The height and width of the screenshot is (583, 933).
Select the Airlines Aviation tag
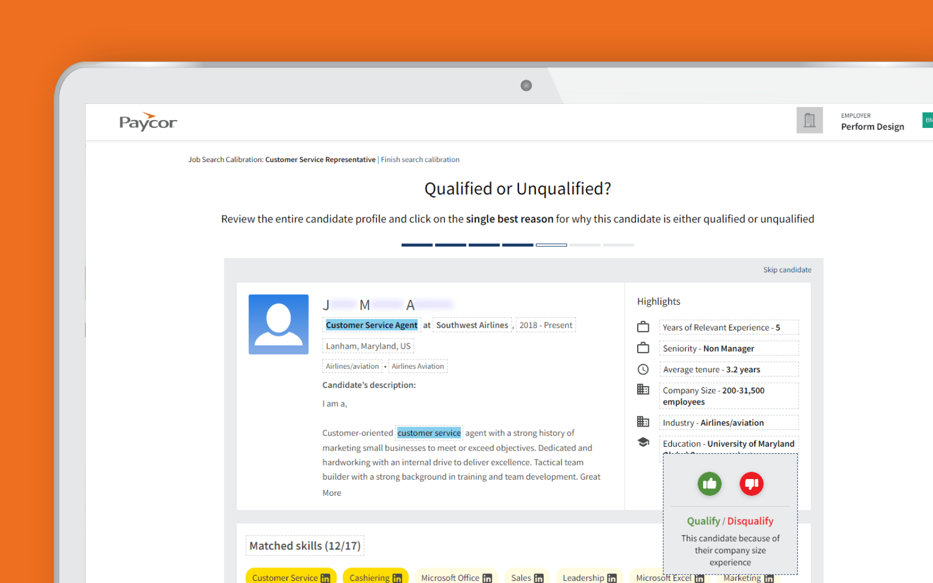coord(418,366)
